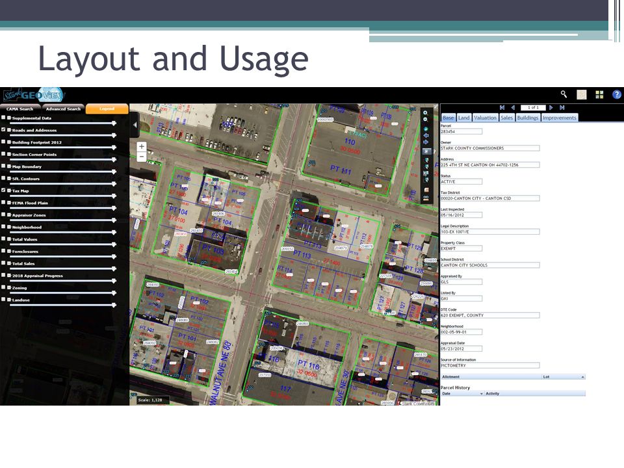Expand the Neighborhood layer legend
The width and height of the screenshot is (624, 468).
click(9, 227)
